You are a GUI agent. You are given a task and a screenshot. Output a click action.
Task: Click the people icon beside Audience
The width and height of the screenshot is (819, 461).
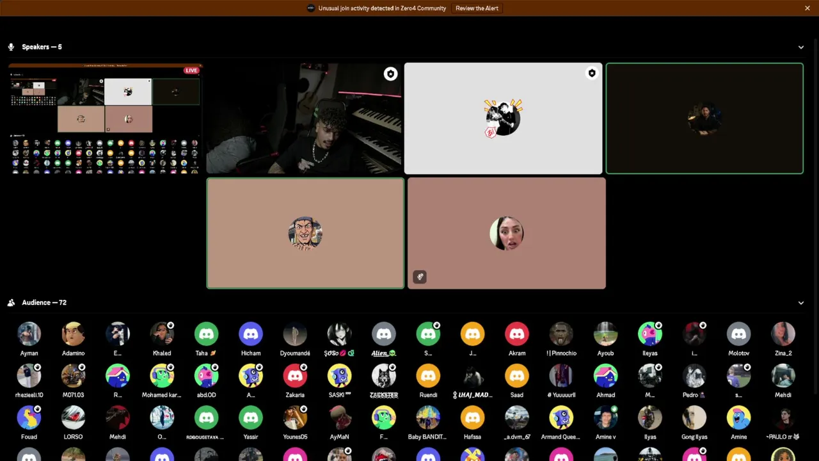point(11,303)
